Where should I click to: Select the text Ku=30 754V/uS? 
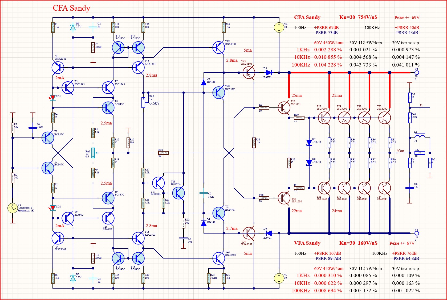click(x=358, y=17)
